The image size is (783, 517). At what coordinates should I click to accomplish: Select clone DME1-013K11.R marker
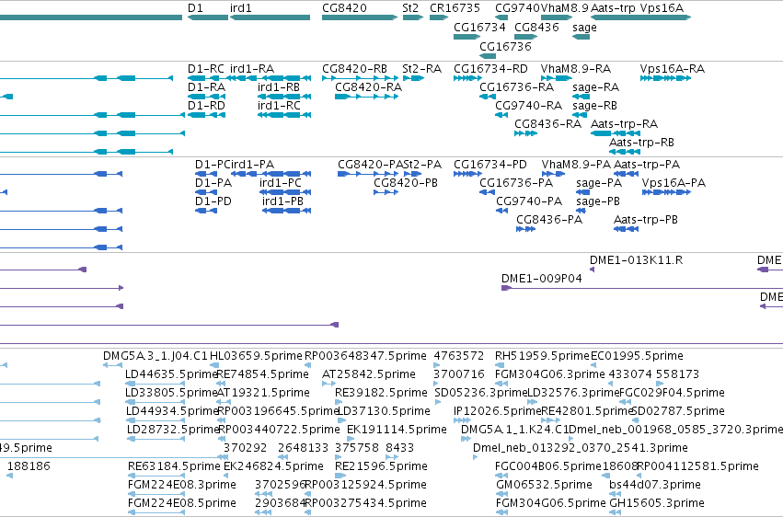coord(592,270)
